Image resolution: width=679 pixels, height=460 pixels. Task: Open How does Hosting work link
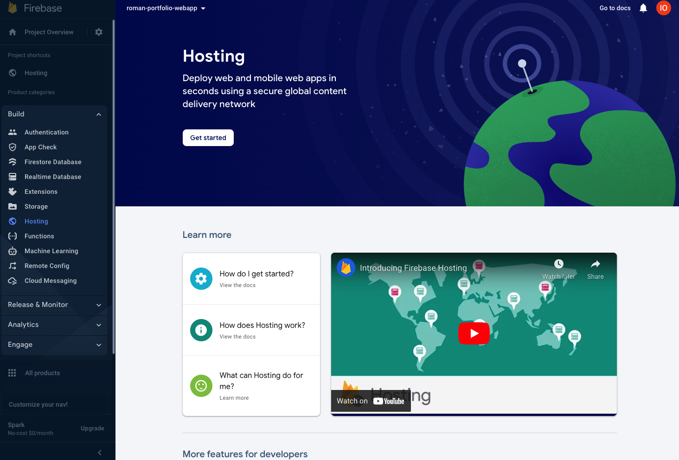click(251, 330)
